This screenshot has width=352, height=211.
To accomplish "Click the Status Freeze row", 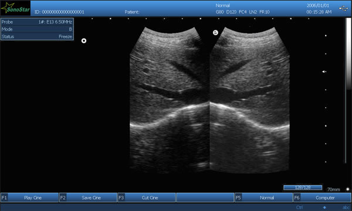I will click(x=37, y=36).
